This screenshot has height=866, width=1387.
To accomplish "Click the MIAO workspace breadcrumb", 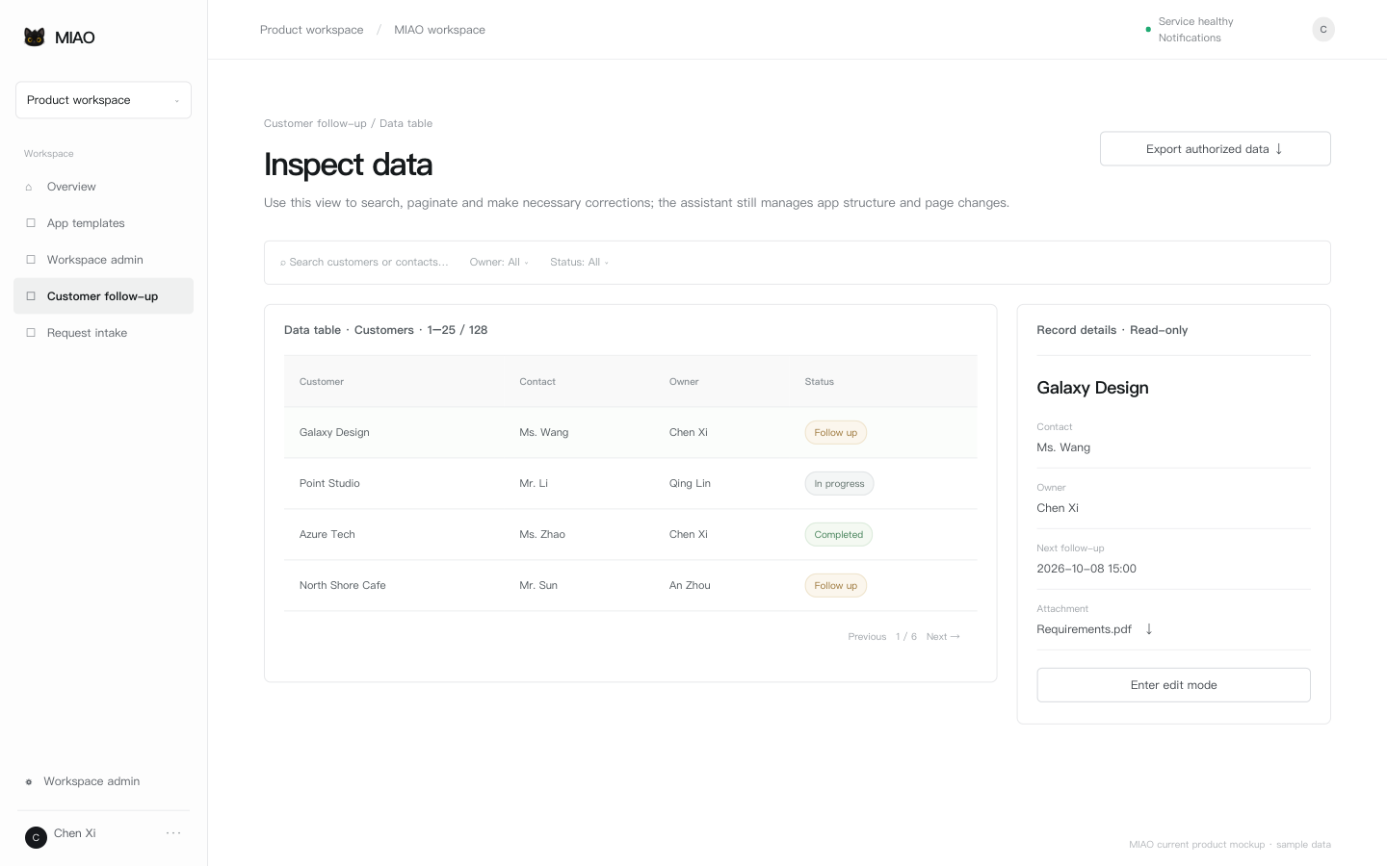I will [x=439, y=30].
